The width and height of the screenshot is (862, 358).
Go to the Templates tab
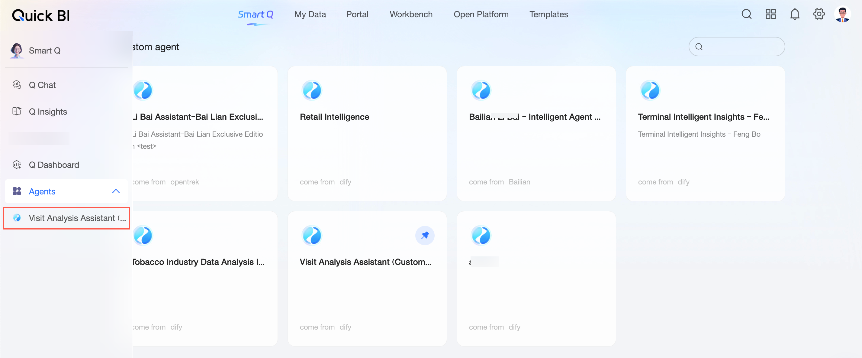pyautogui.click(x=548, y=15)
